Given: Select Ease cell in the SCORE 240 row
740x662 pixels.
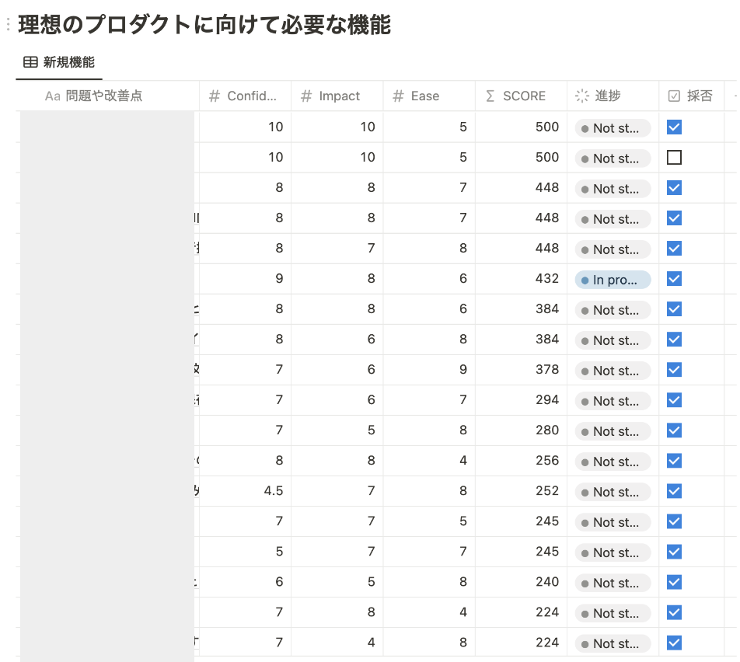Looking at the screenshot, I should point(429,582).
